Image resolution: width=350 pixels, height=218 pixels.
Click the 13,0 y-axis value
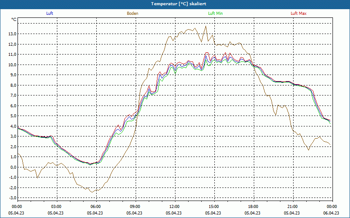13,34
